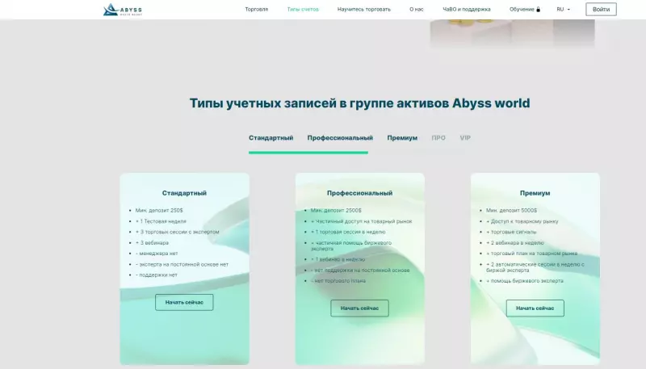Start now on the Стандартный card

[184, 302]
